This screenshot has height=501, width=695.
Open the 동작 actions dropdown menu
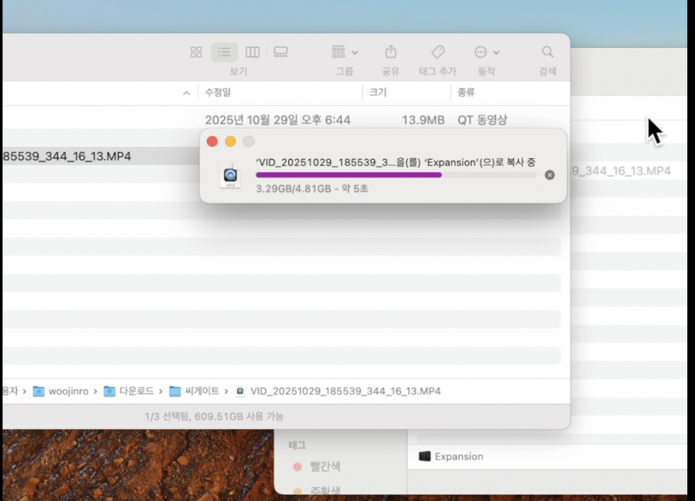tap(486, 52)
